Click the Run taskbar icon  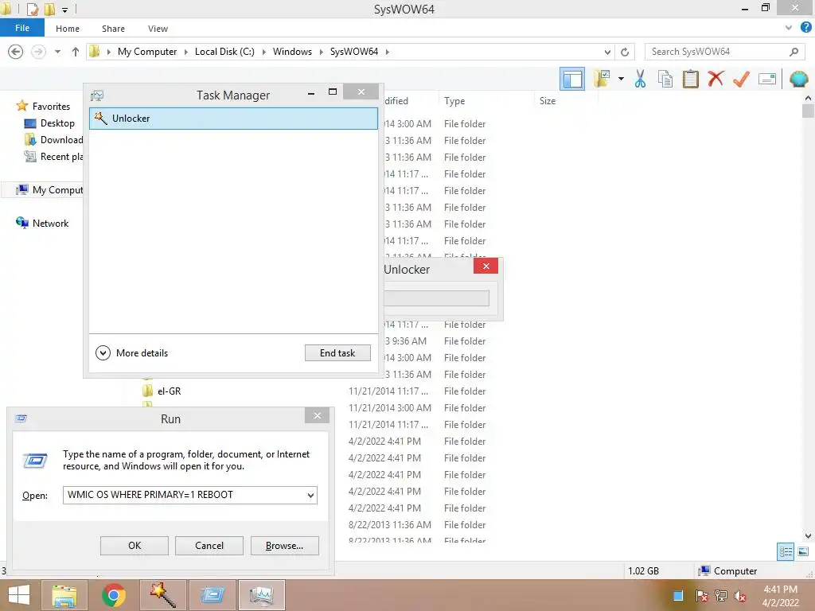point(212,595)
